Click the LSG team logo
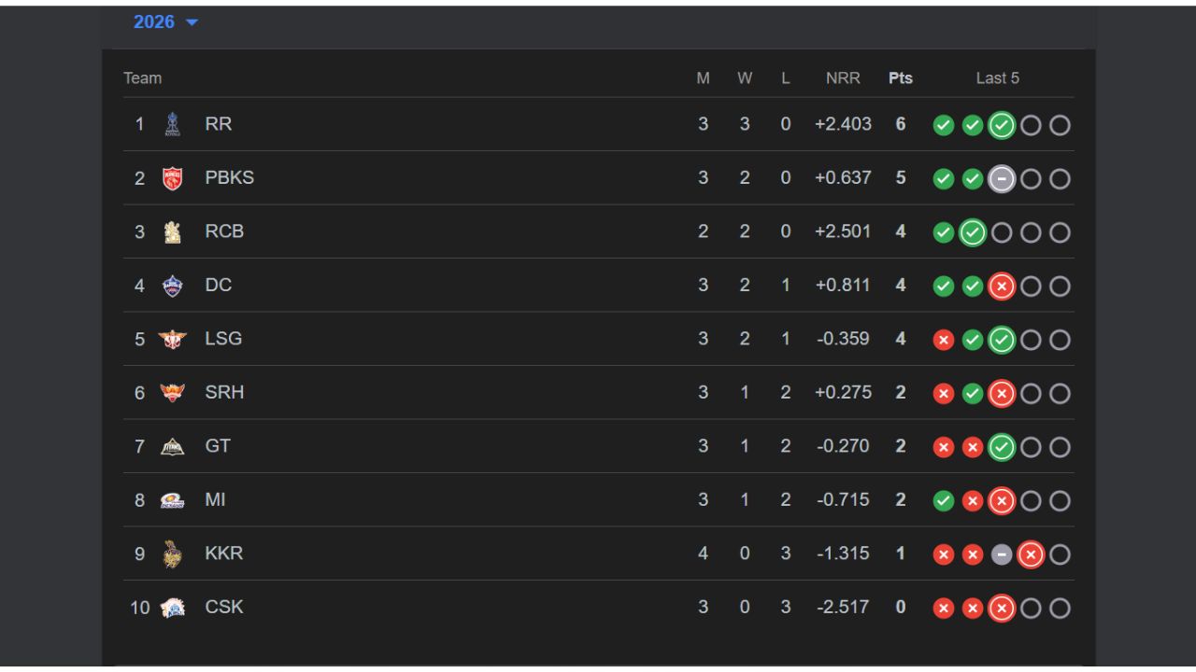1196x672 pixels. tap(172, 339)
